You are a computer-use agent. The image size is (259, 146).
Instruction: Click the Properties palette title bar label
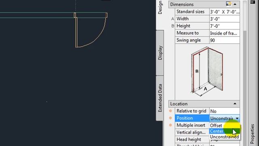click(252, 134)
